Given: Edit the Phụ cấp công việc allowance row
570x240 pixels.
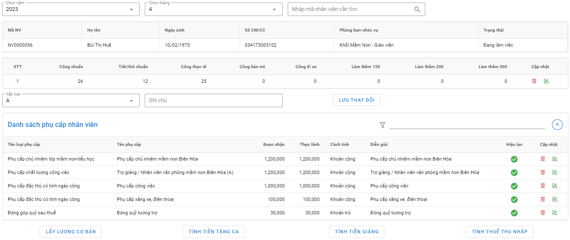Looking at the screenshot, I should [554, 186].
